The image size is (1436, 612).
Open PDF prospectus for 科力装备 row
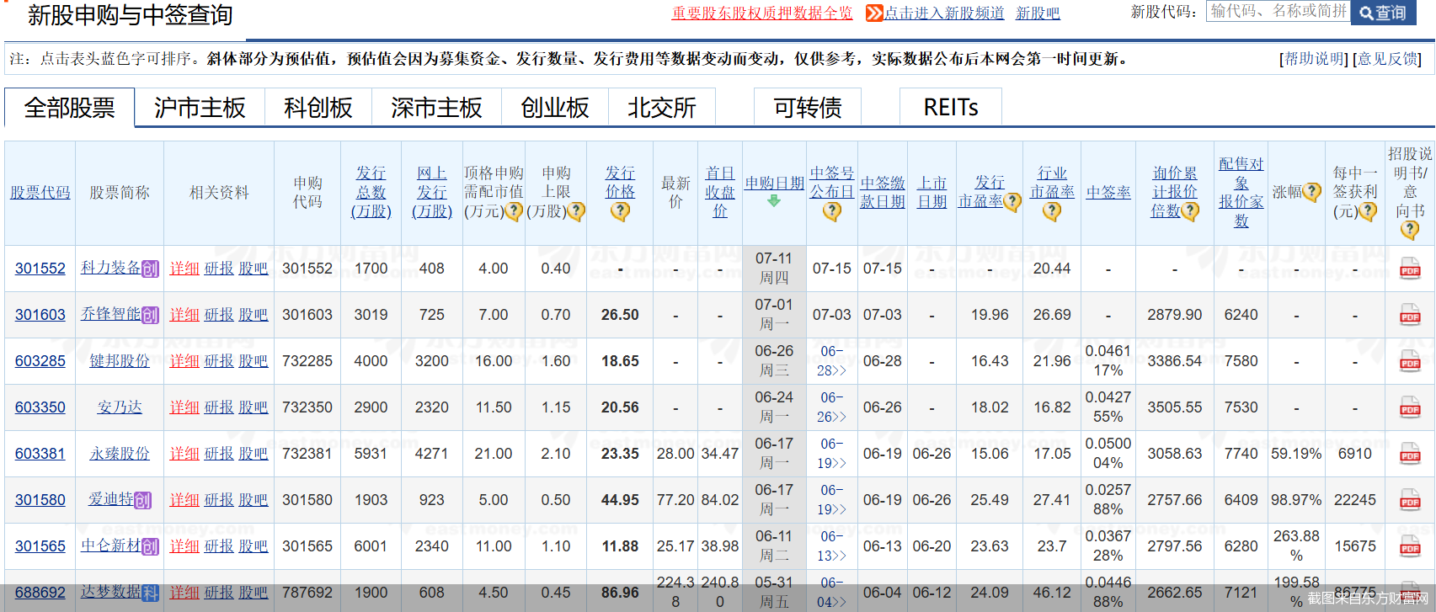point(1409,269)
